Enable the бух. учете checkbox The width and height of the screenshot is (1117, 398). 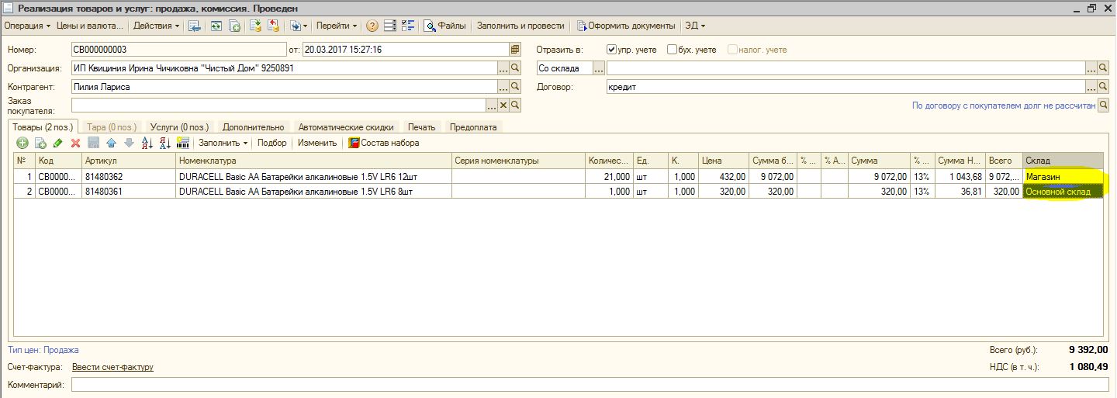coord(672,50)
